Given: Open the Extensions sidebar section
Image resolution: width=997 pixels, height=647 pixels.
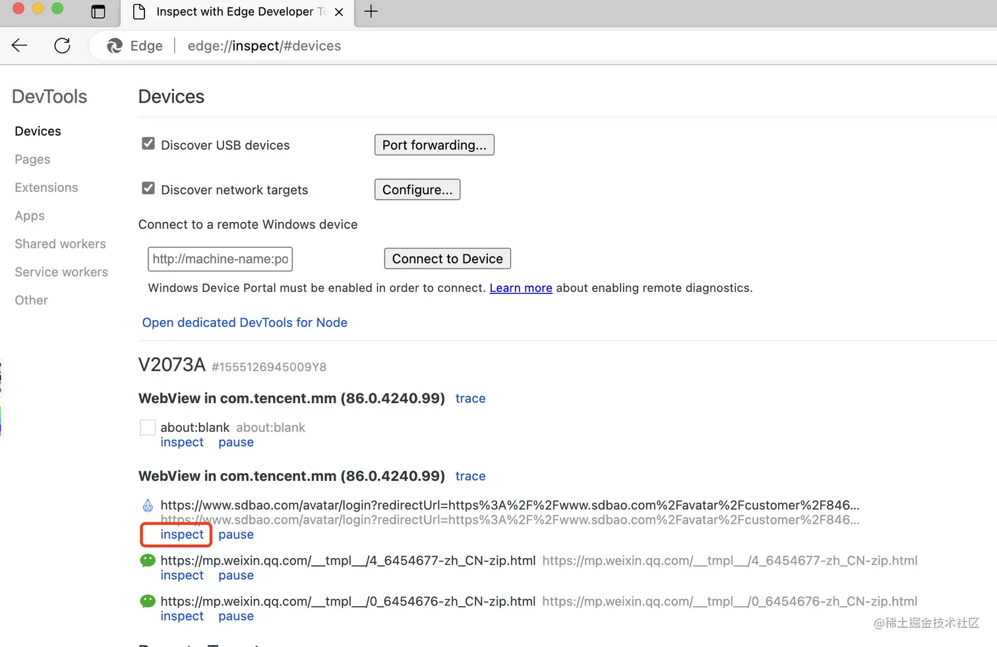Looking at the screenshot, I should tap(46, 188).
